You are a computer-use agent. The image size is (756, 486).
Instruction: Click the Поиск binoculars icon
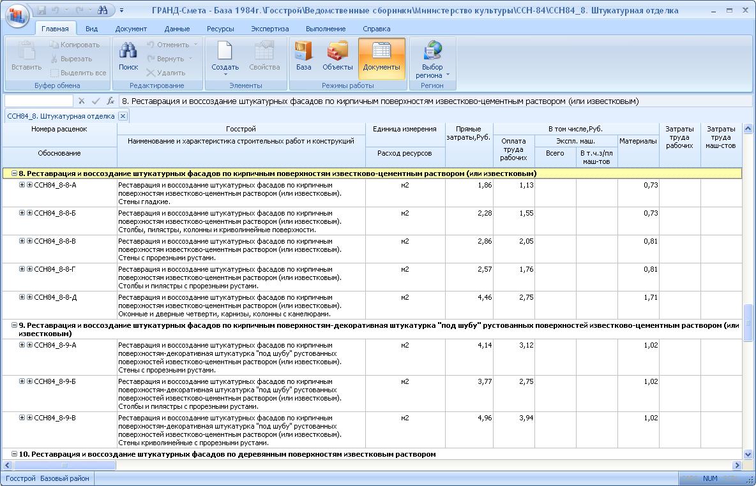[x=128, y=52]
